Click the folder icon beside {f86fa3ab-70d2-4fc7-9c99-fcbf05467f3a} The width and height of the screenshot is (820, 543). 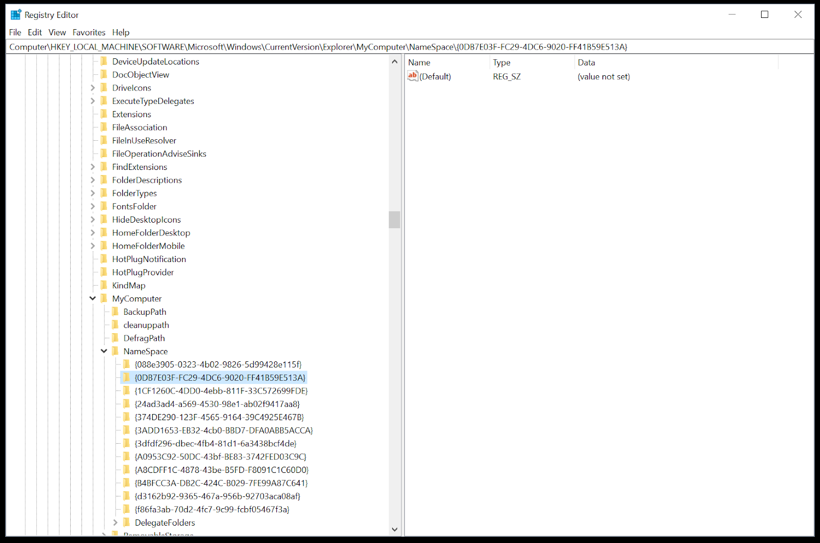(x=127, y=509)
